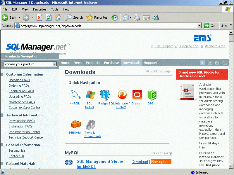234x175 pixels.
Task: Click the SQL Management Studio for MySQL icon
Action: coord(69,162)
